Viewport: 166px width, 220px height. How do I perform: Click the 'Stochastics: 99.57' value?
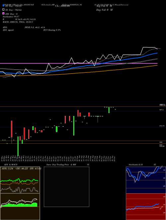[x=11, y=17]
